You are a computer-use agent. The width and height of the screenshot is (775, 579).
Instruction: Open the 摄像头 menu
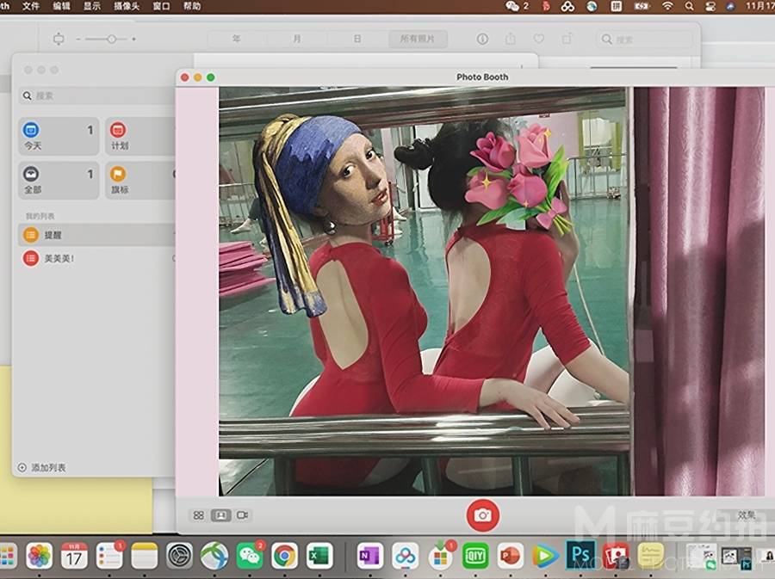(x=127, y=6)
